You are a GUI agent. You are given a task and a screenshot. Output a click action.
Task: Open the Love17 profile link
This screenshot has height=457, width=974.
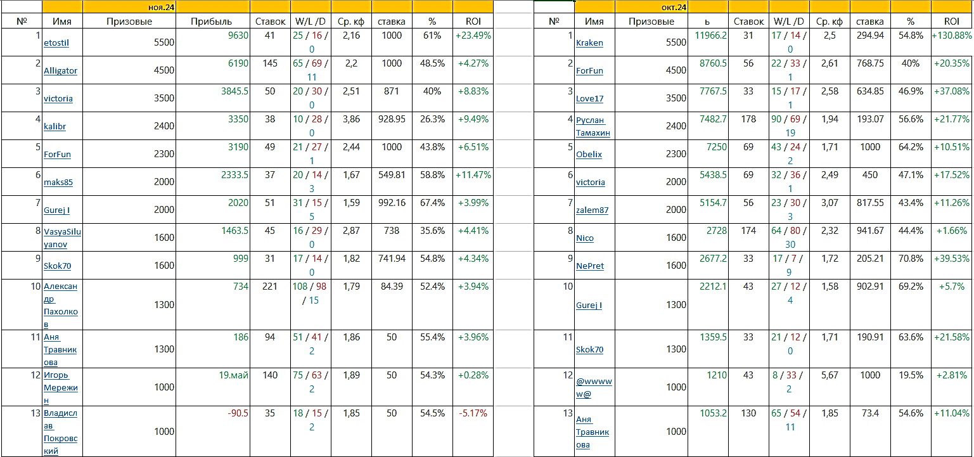point(590,98)
